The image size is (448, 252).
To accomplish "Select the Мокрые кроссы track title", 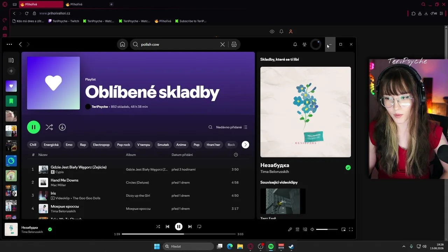I will coord(65,206).
